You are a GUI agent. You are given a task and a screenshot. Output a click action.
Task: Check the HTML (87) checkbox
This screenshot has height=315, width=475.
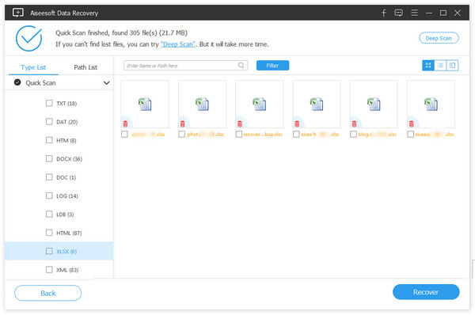coord(49,233)
